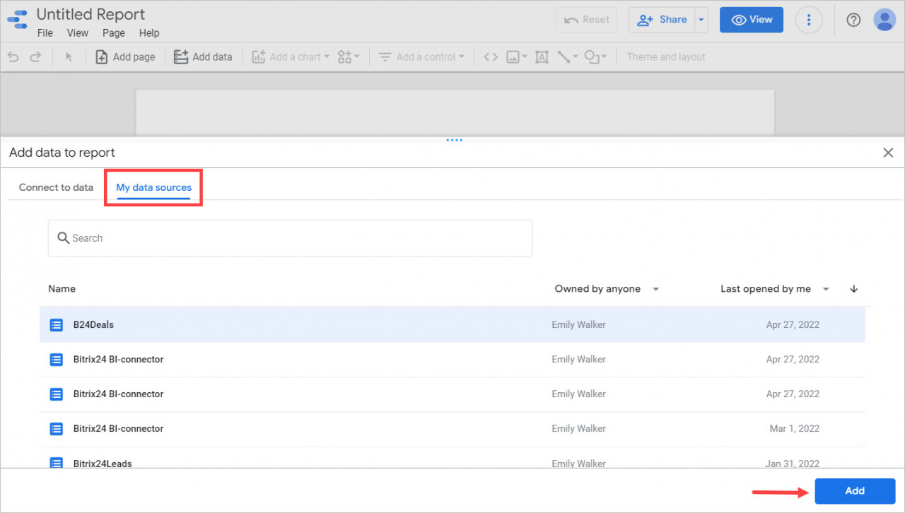Select the text box tool icon
The width and height of the screenshot is (905, 513).
[542, 57]
